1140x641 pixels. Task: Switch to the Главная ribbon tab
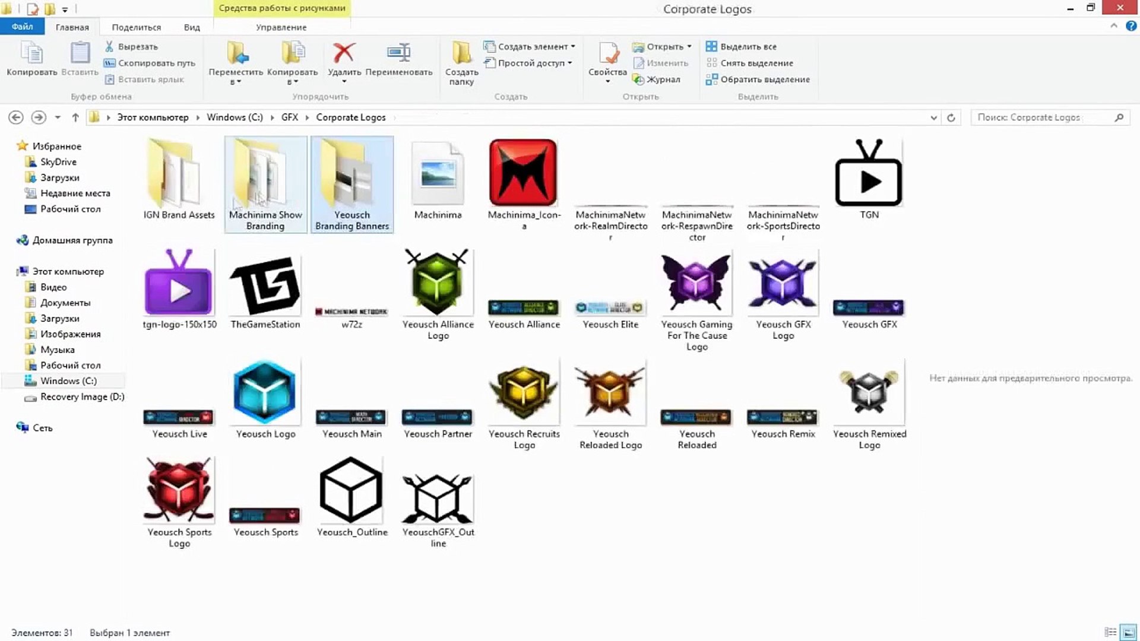click(x=72, y=27)
